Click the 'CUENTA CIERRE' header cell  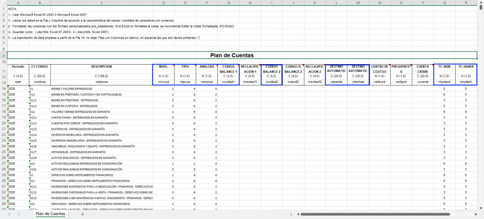point(423,69)
